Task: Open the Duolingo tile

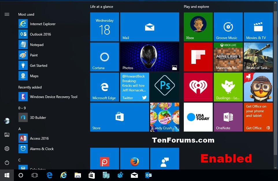Action: point(228,87)
